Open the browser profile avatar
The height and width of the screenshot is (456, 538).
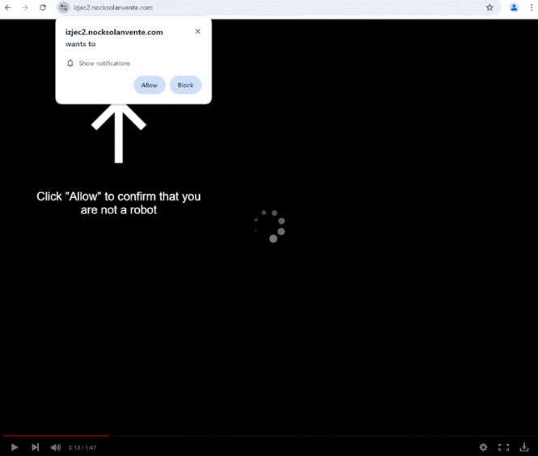point(514,7)
